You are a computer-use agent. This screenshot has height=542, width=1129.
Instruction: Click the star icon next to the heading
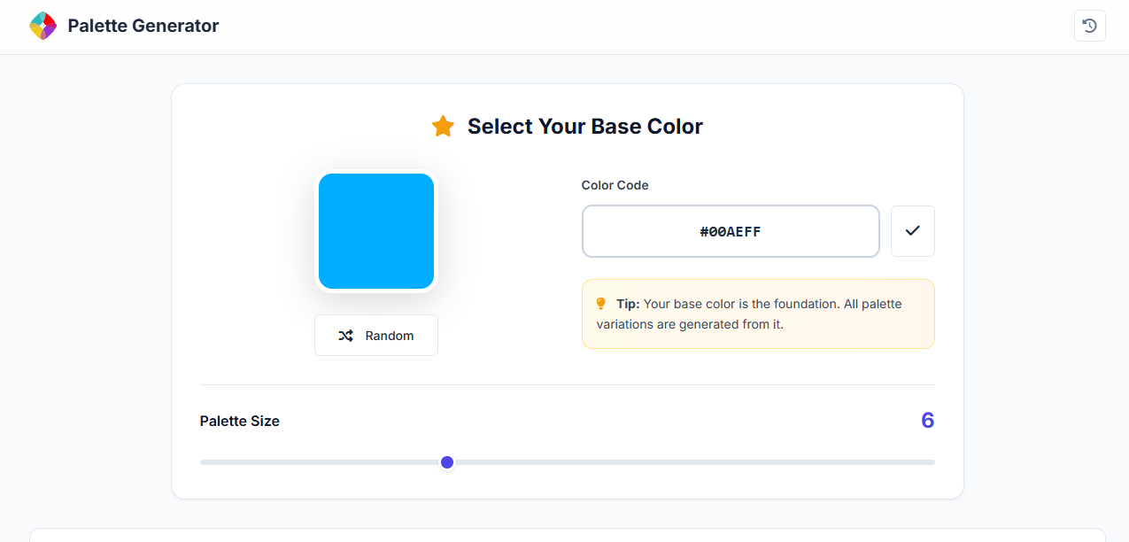pyautogui.click(x=442, y=126)
